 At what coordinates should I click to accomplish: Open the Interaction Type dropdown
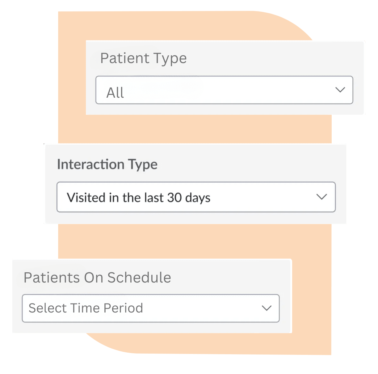click(x=196, y=197)
